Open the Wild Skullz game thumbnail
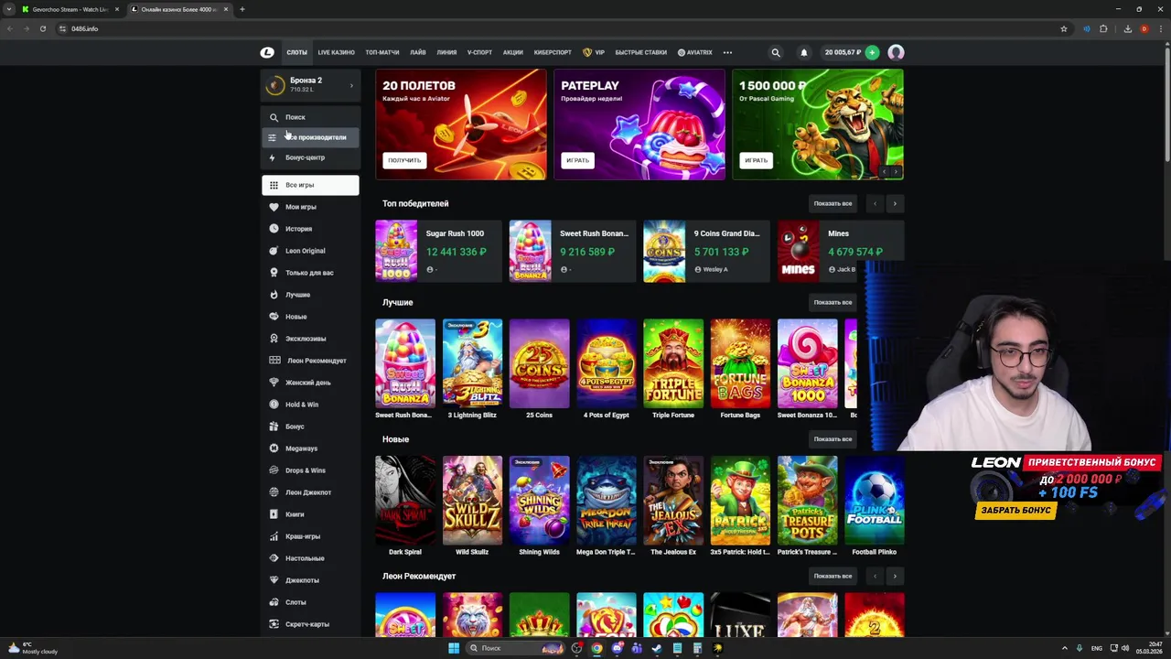 472,501
